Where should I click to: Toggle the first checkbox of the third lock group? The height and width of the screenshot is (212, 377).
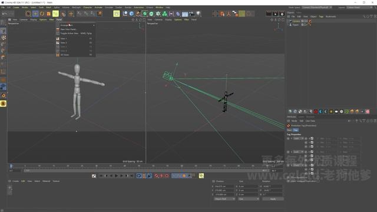[x=312, y=165]
